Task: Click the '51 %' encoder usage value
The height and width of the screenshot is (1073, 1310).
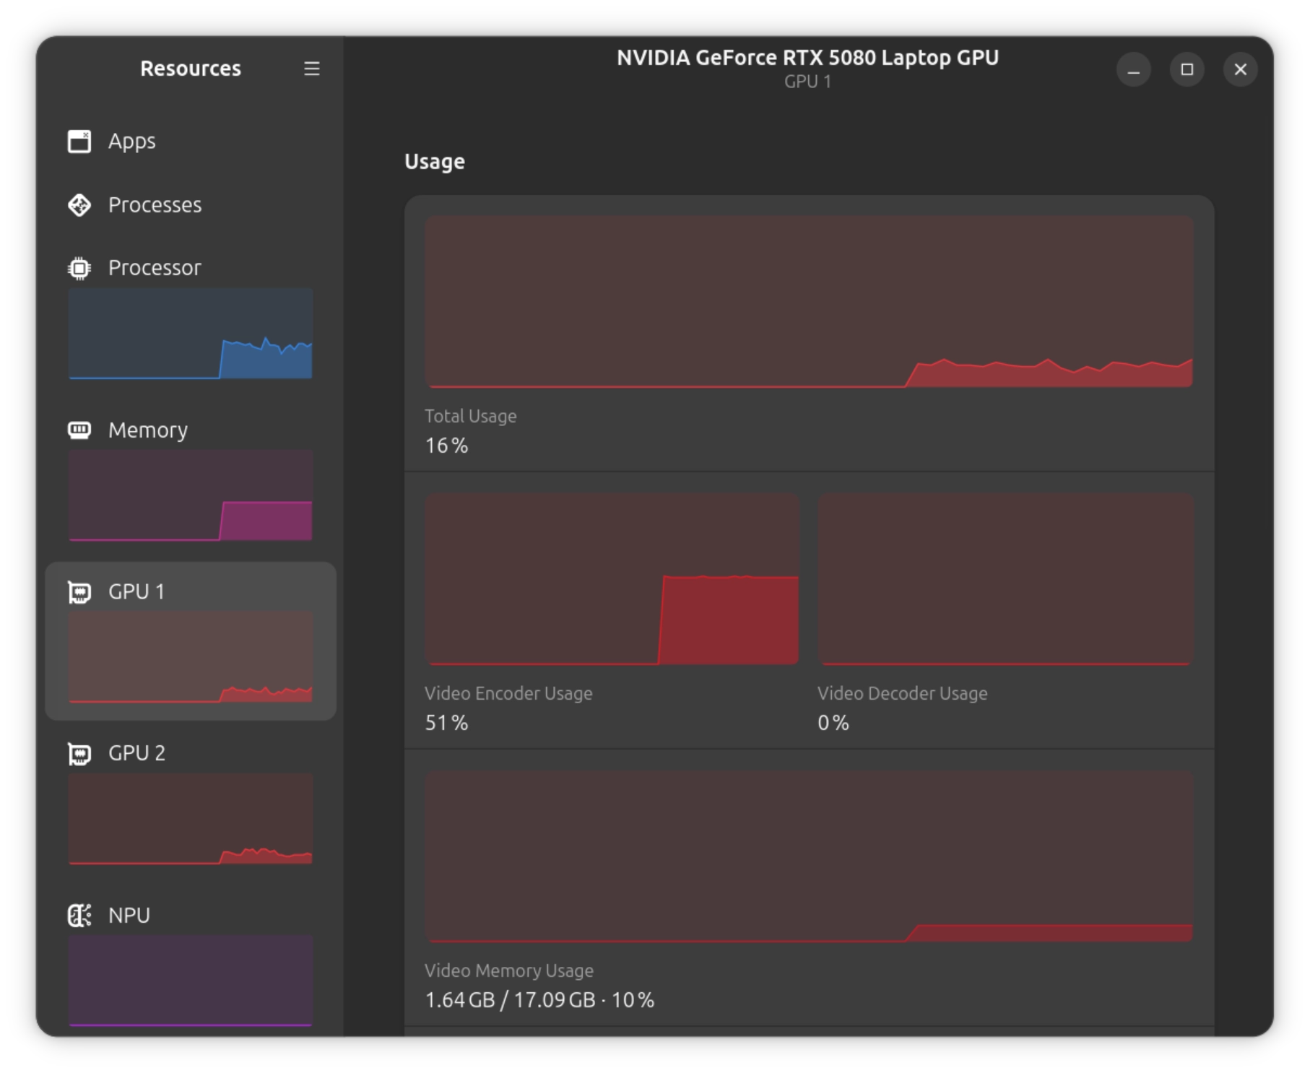Action: pyautogui.click(x=446, y=723)
